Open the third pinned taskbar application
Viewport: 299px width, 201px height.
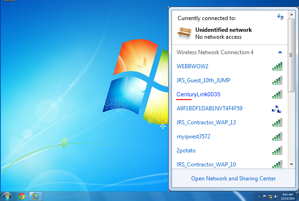[x=35, y=196]
